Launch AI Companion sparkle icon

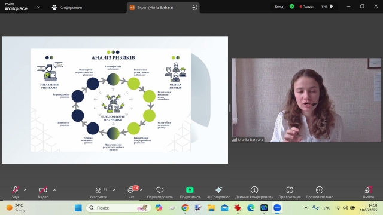coord(218,192)
